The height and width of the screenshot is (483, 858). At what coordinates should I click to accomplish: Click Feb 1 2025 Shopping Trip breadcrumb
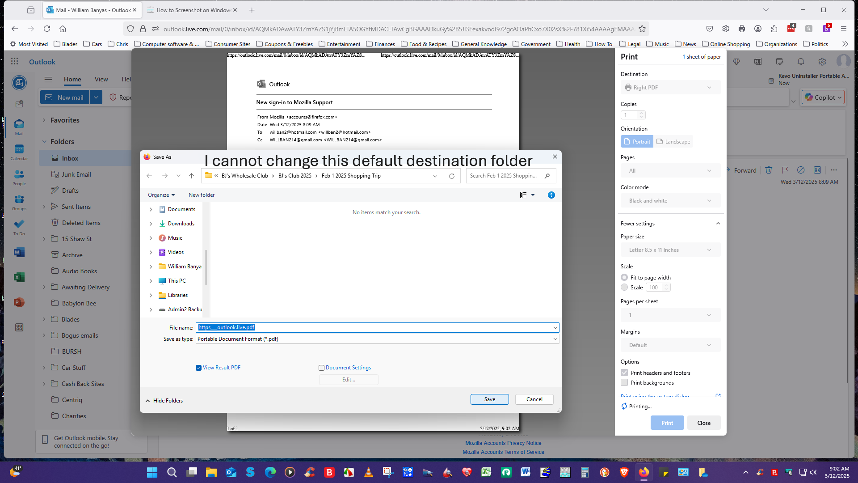[351, 176]
